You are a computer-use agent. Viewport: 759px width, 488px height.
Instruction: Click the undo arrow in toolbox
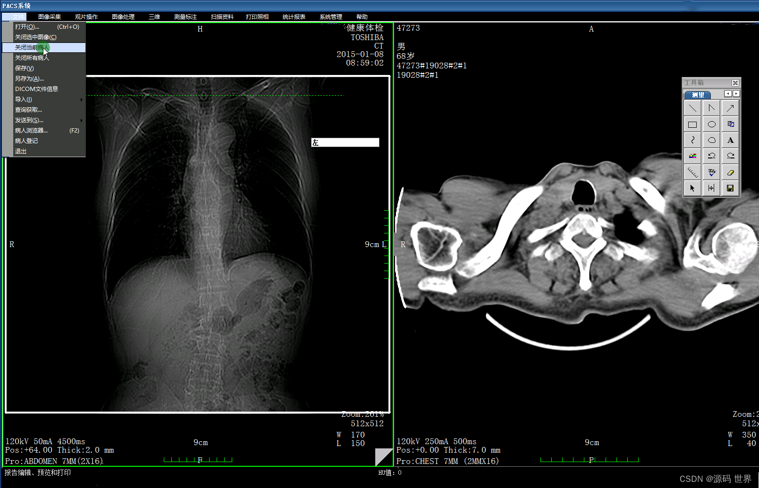(x=711, y=156)
